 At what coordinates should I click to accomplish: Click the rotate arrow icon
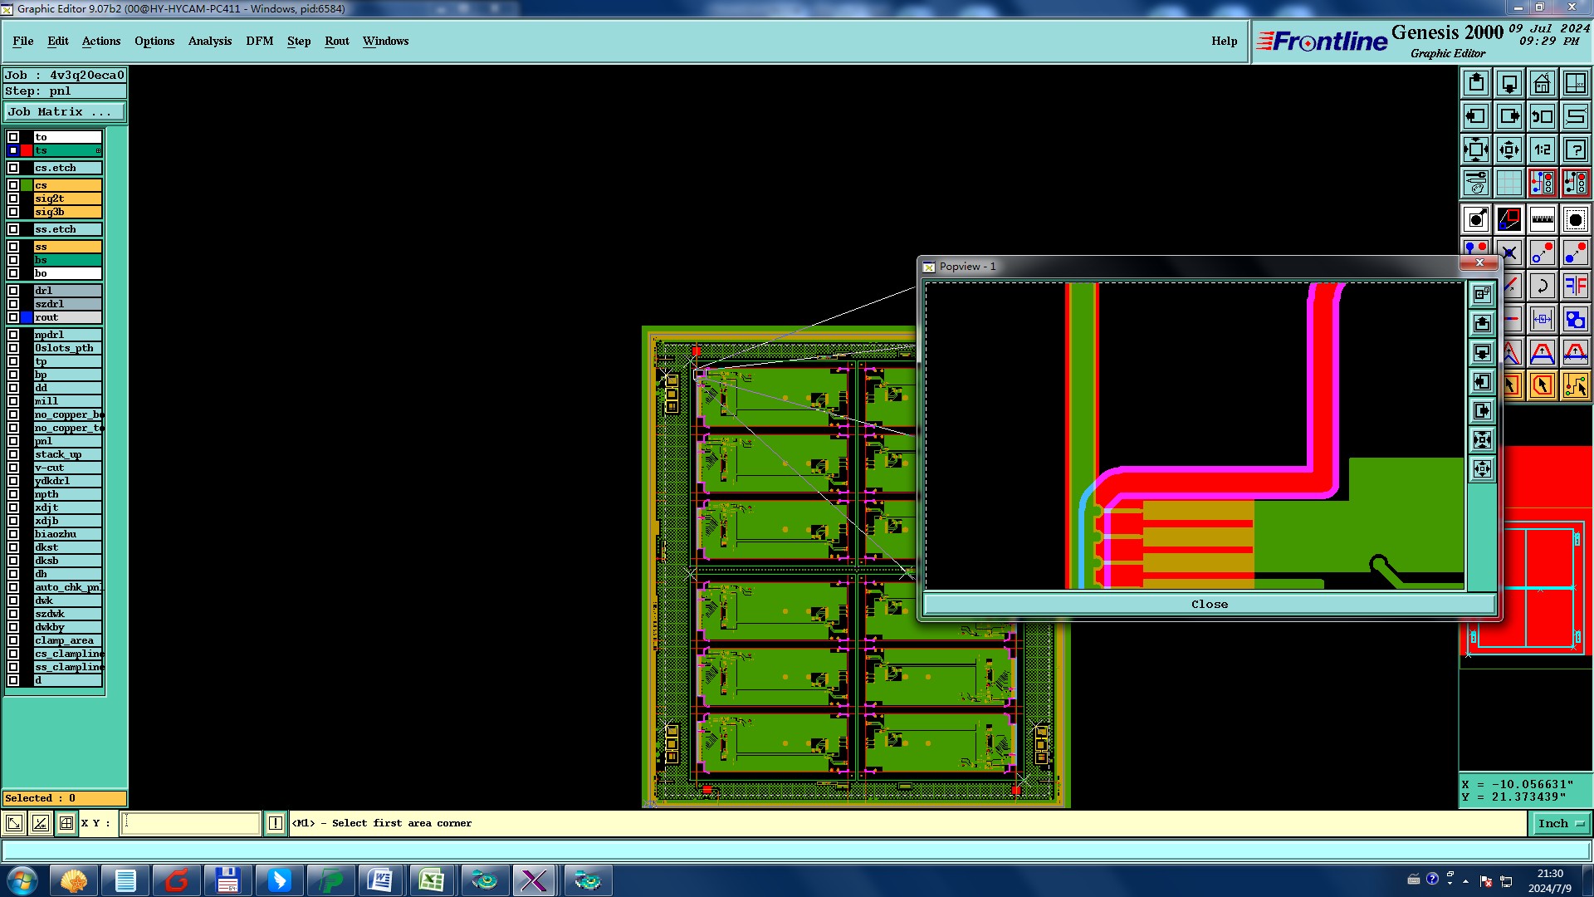coord(1542,287)
